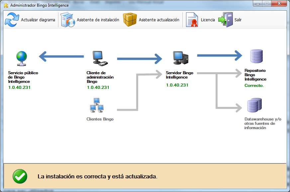290x192 pixels.
Task: Click the Correcto status under Repositorio
Action: 254,86
